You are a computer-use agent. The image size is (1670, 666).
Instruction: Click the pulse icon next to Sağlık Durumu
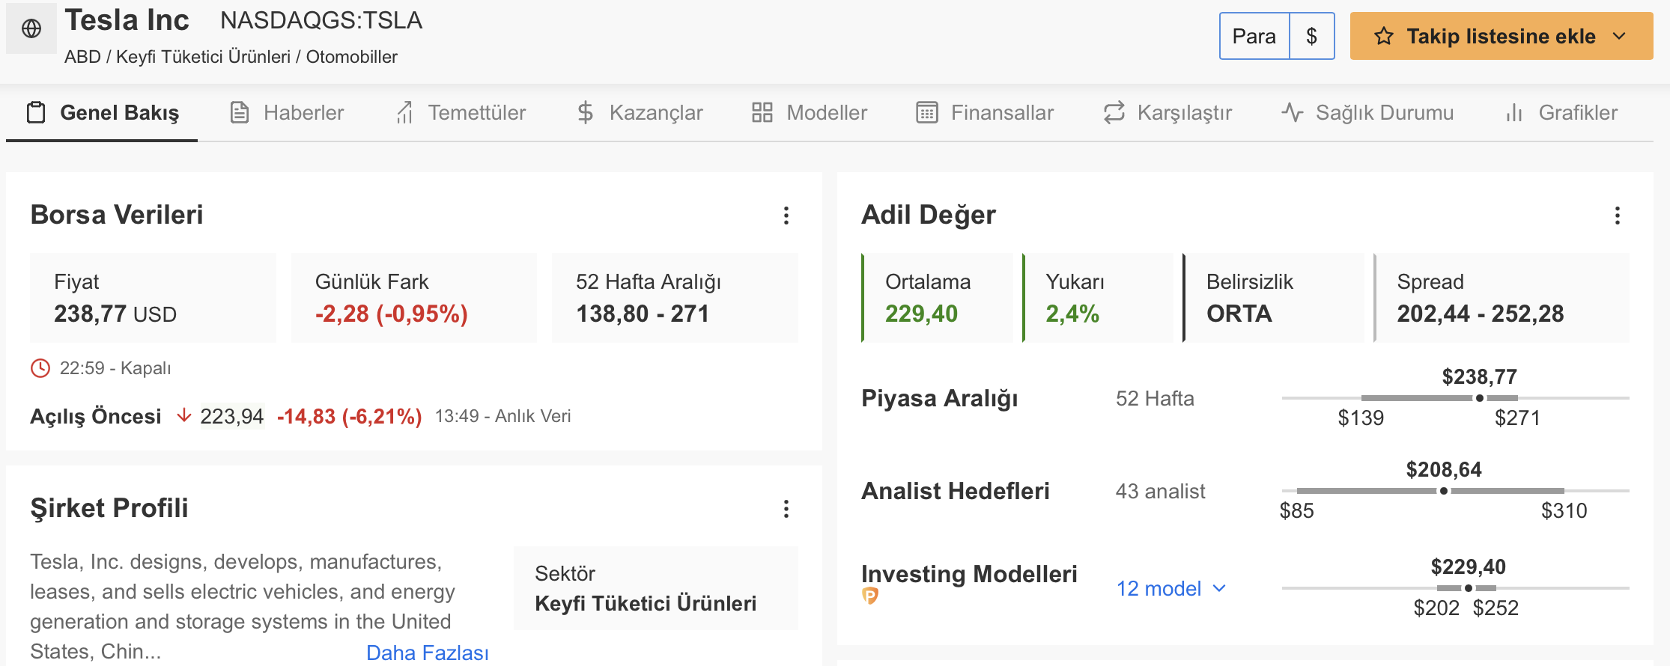tap(1293, 113)
